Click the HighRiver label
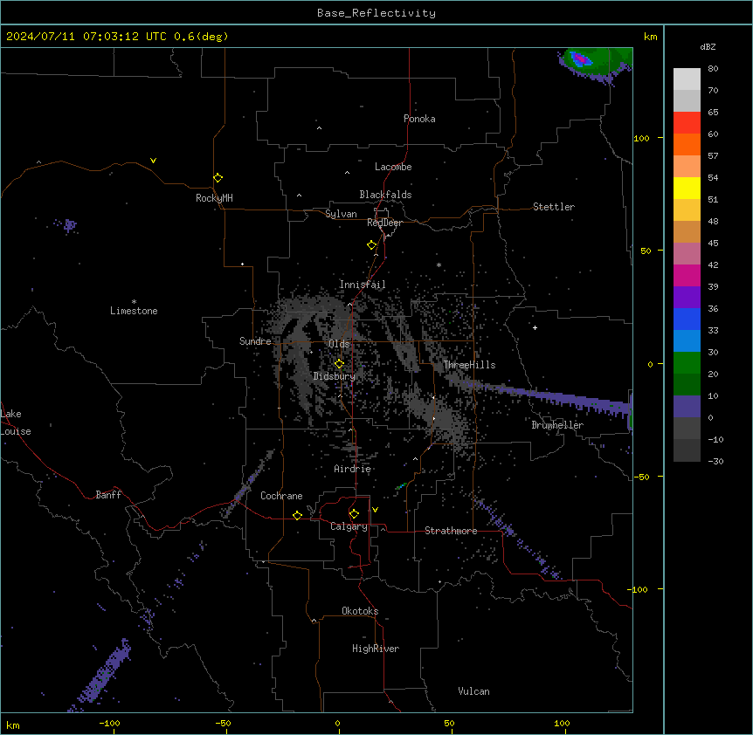The width and height of the screenshot is (753, 735). coord(376,649)
